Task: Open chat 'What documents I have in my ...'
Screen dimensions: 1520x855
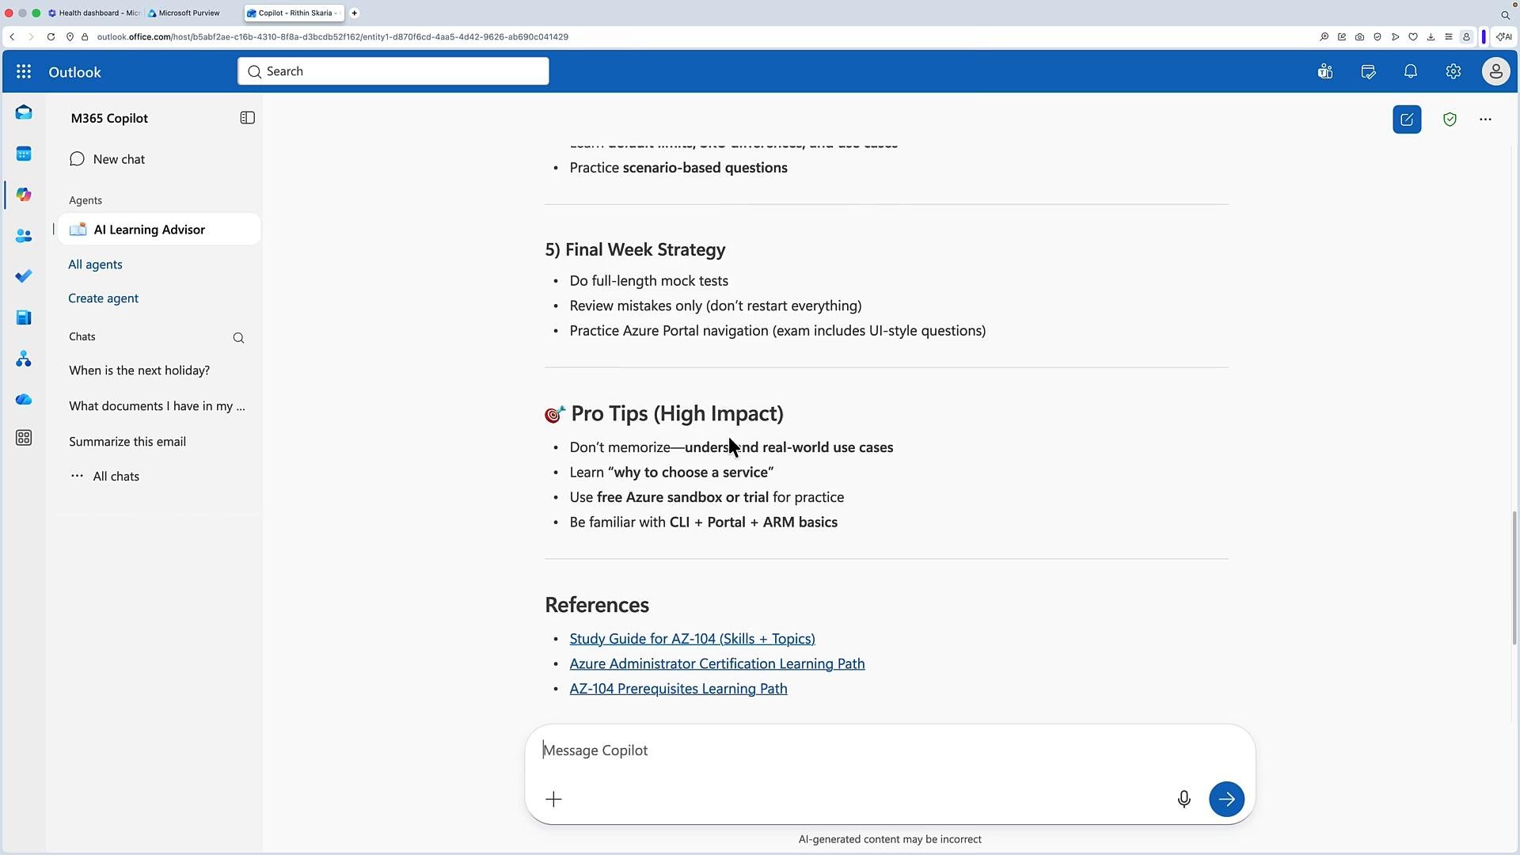Action: click(x=157, y=406)
